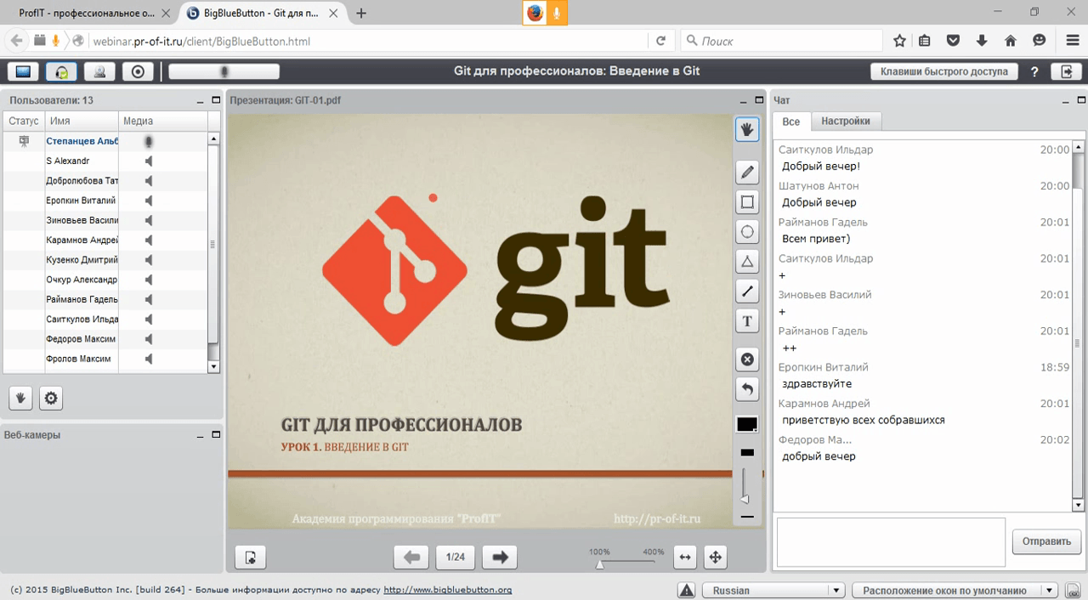Click the share webcam icon
1088x600 pixels.
99,71
